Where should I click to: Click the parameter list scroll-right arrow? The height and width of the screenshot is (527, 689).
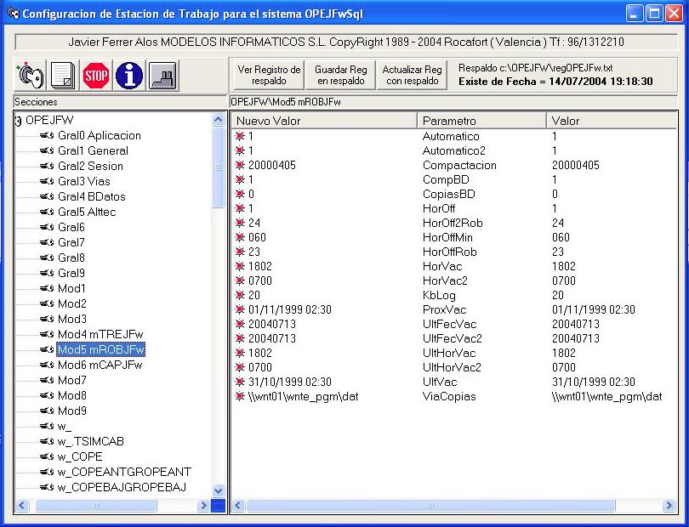coord(669,506)
